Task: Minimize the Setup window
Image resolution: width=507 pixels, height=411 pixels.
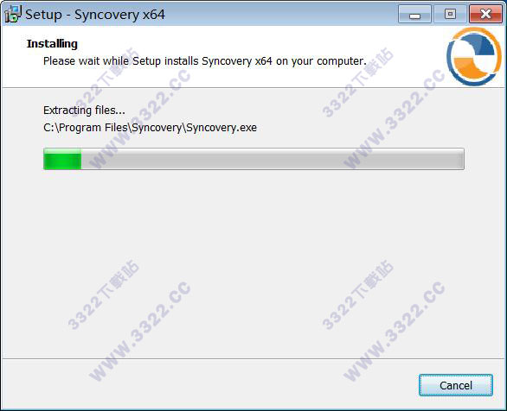Action: point(414,14)
